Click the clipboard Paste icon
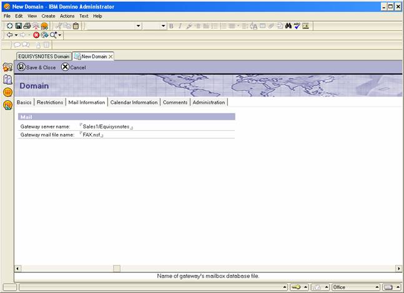This screenshot has height=293, width=404. tap(76, 26)
